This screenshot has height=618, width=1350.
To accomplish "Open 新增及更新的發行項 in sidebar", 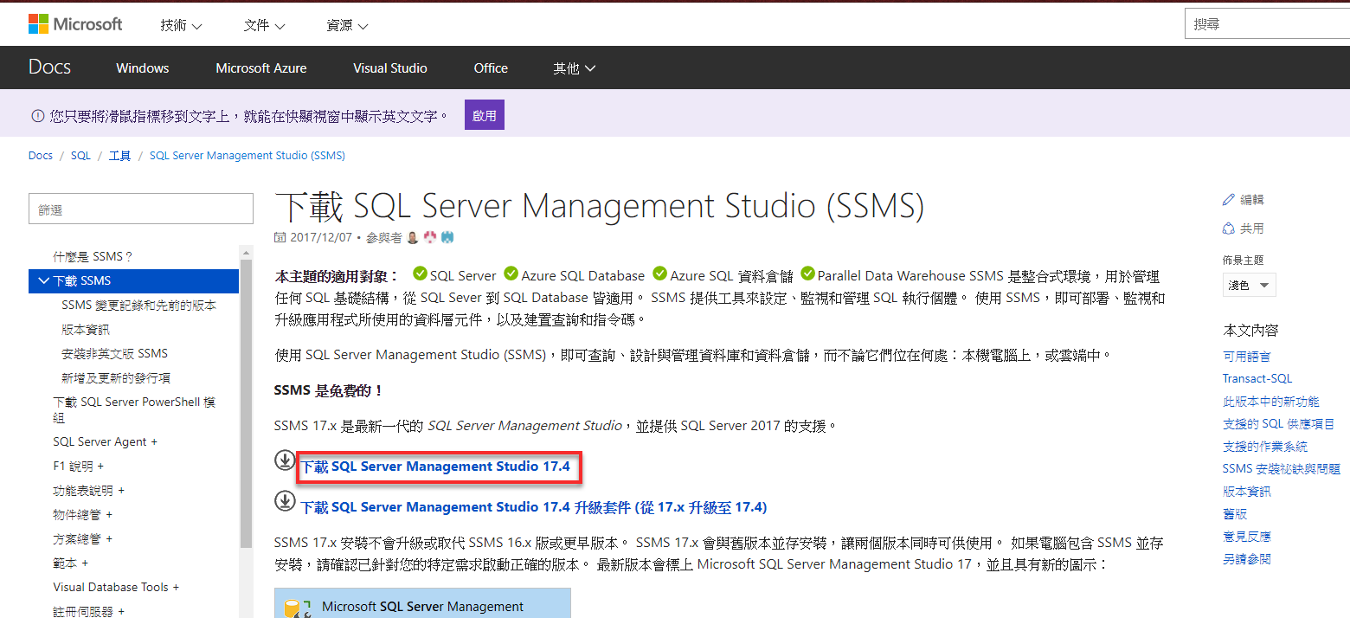I will tap(116, 378).
